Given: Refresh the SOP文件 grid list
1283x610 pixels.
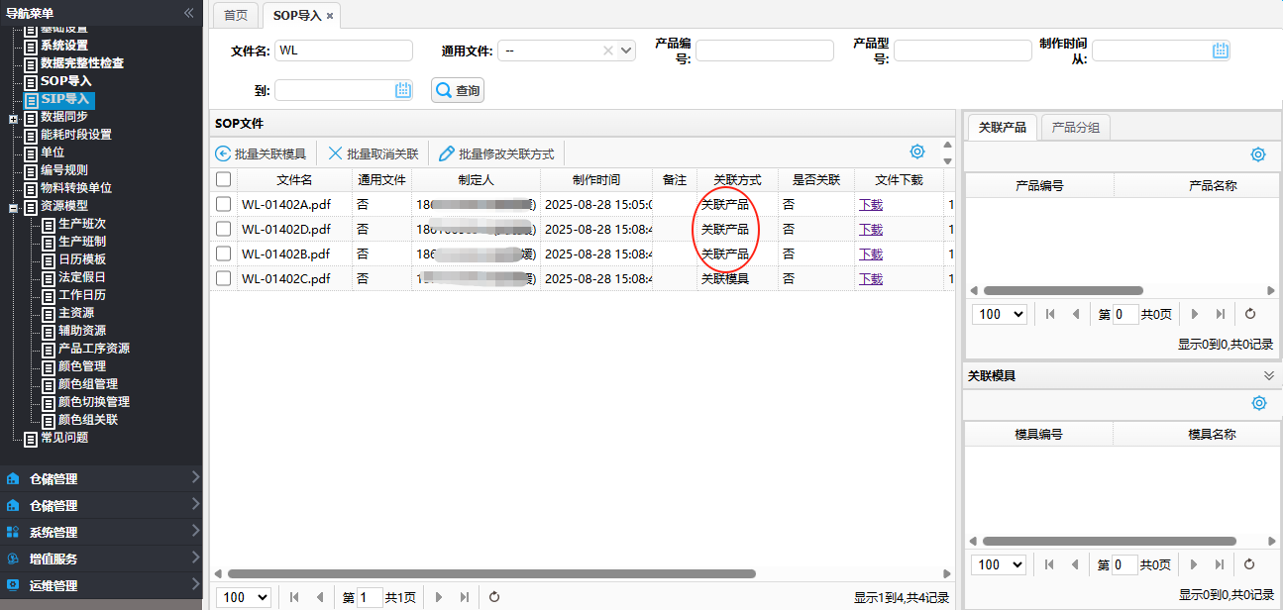Looking at the screenshot, I should pos(494,597).
